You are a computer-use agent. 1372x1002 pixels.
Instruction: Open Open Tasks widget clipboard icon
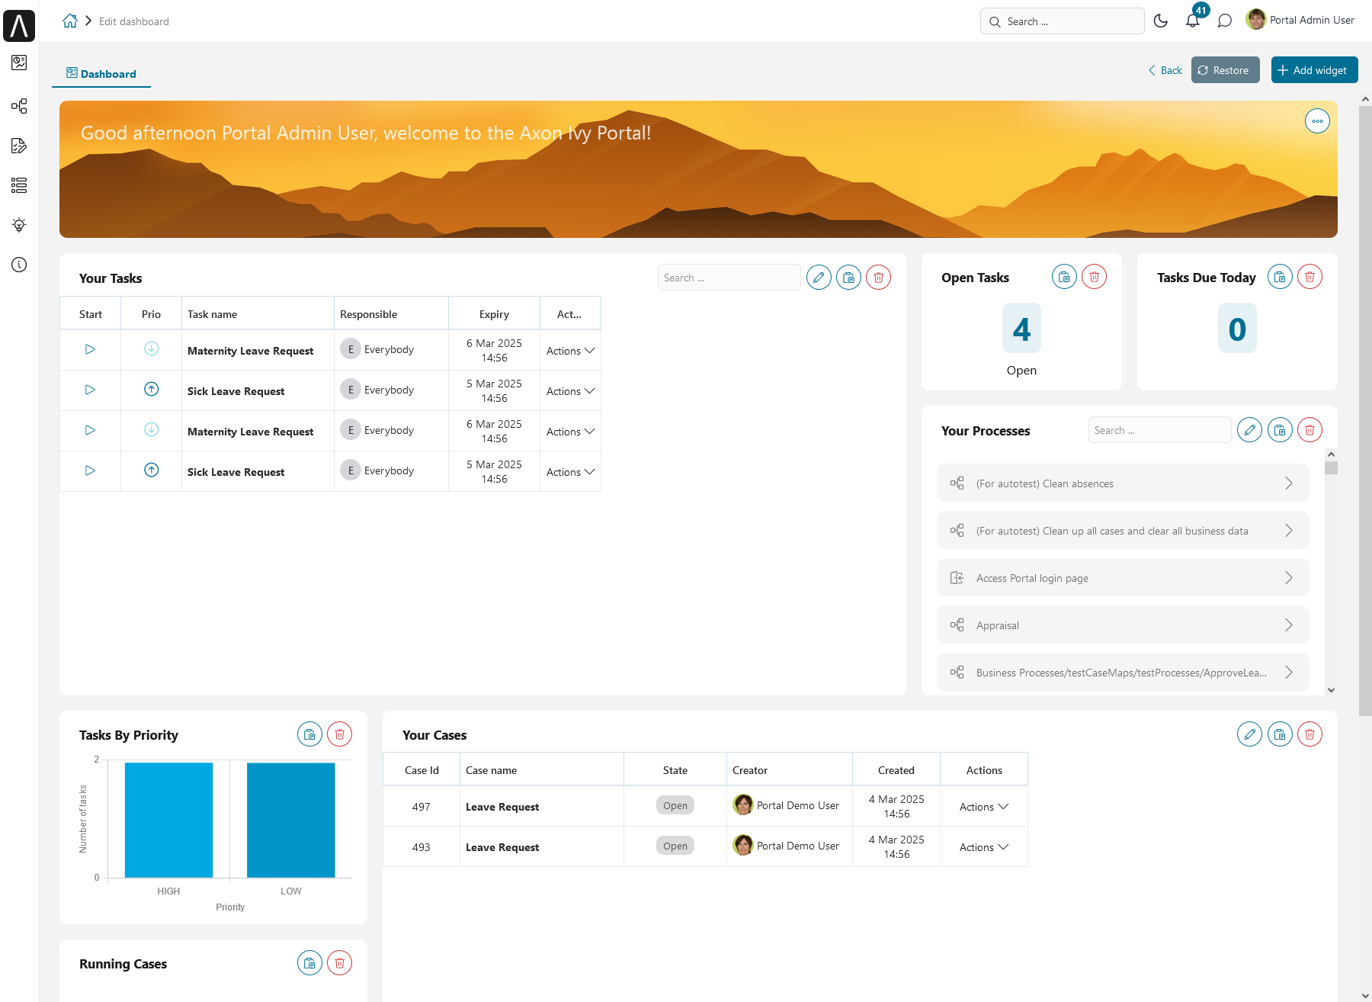tap(1064, 277)
